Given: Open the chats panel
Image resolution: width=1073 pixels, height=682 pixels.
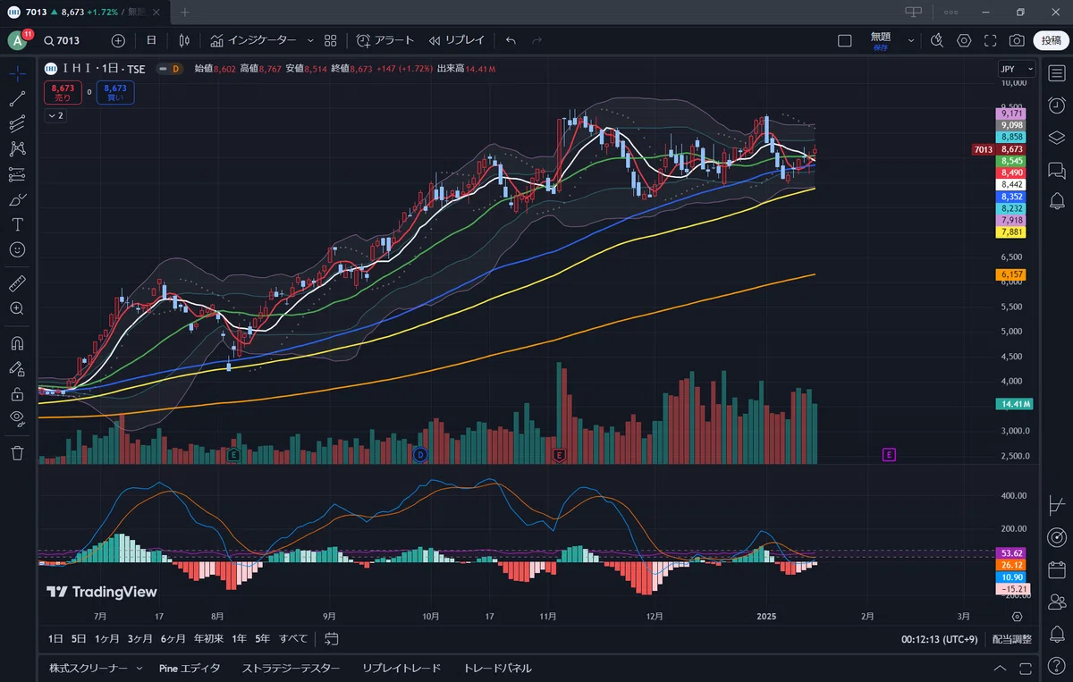Looking at the screenshot, I should (1056, 170).
